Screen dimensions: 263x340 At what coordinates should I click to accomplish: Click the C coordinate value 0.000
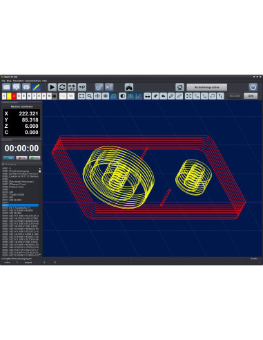pos(32,132)
